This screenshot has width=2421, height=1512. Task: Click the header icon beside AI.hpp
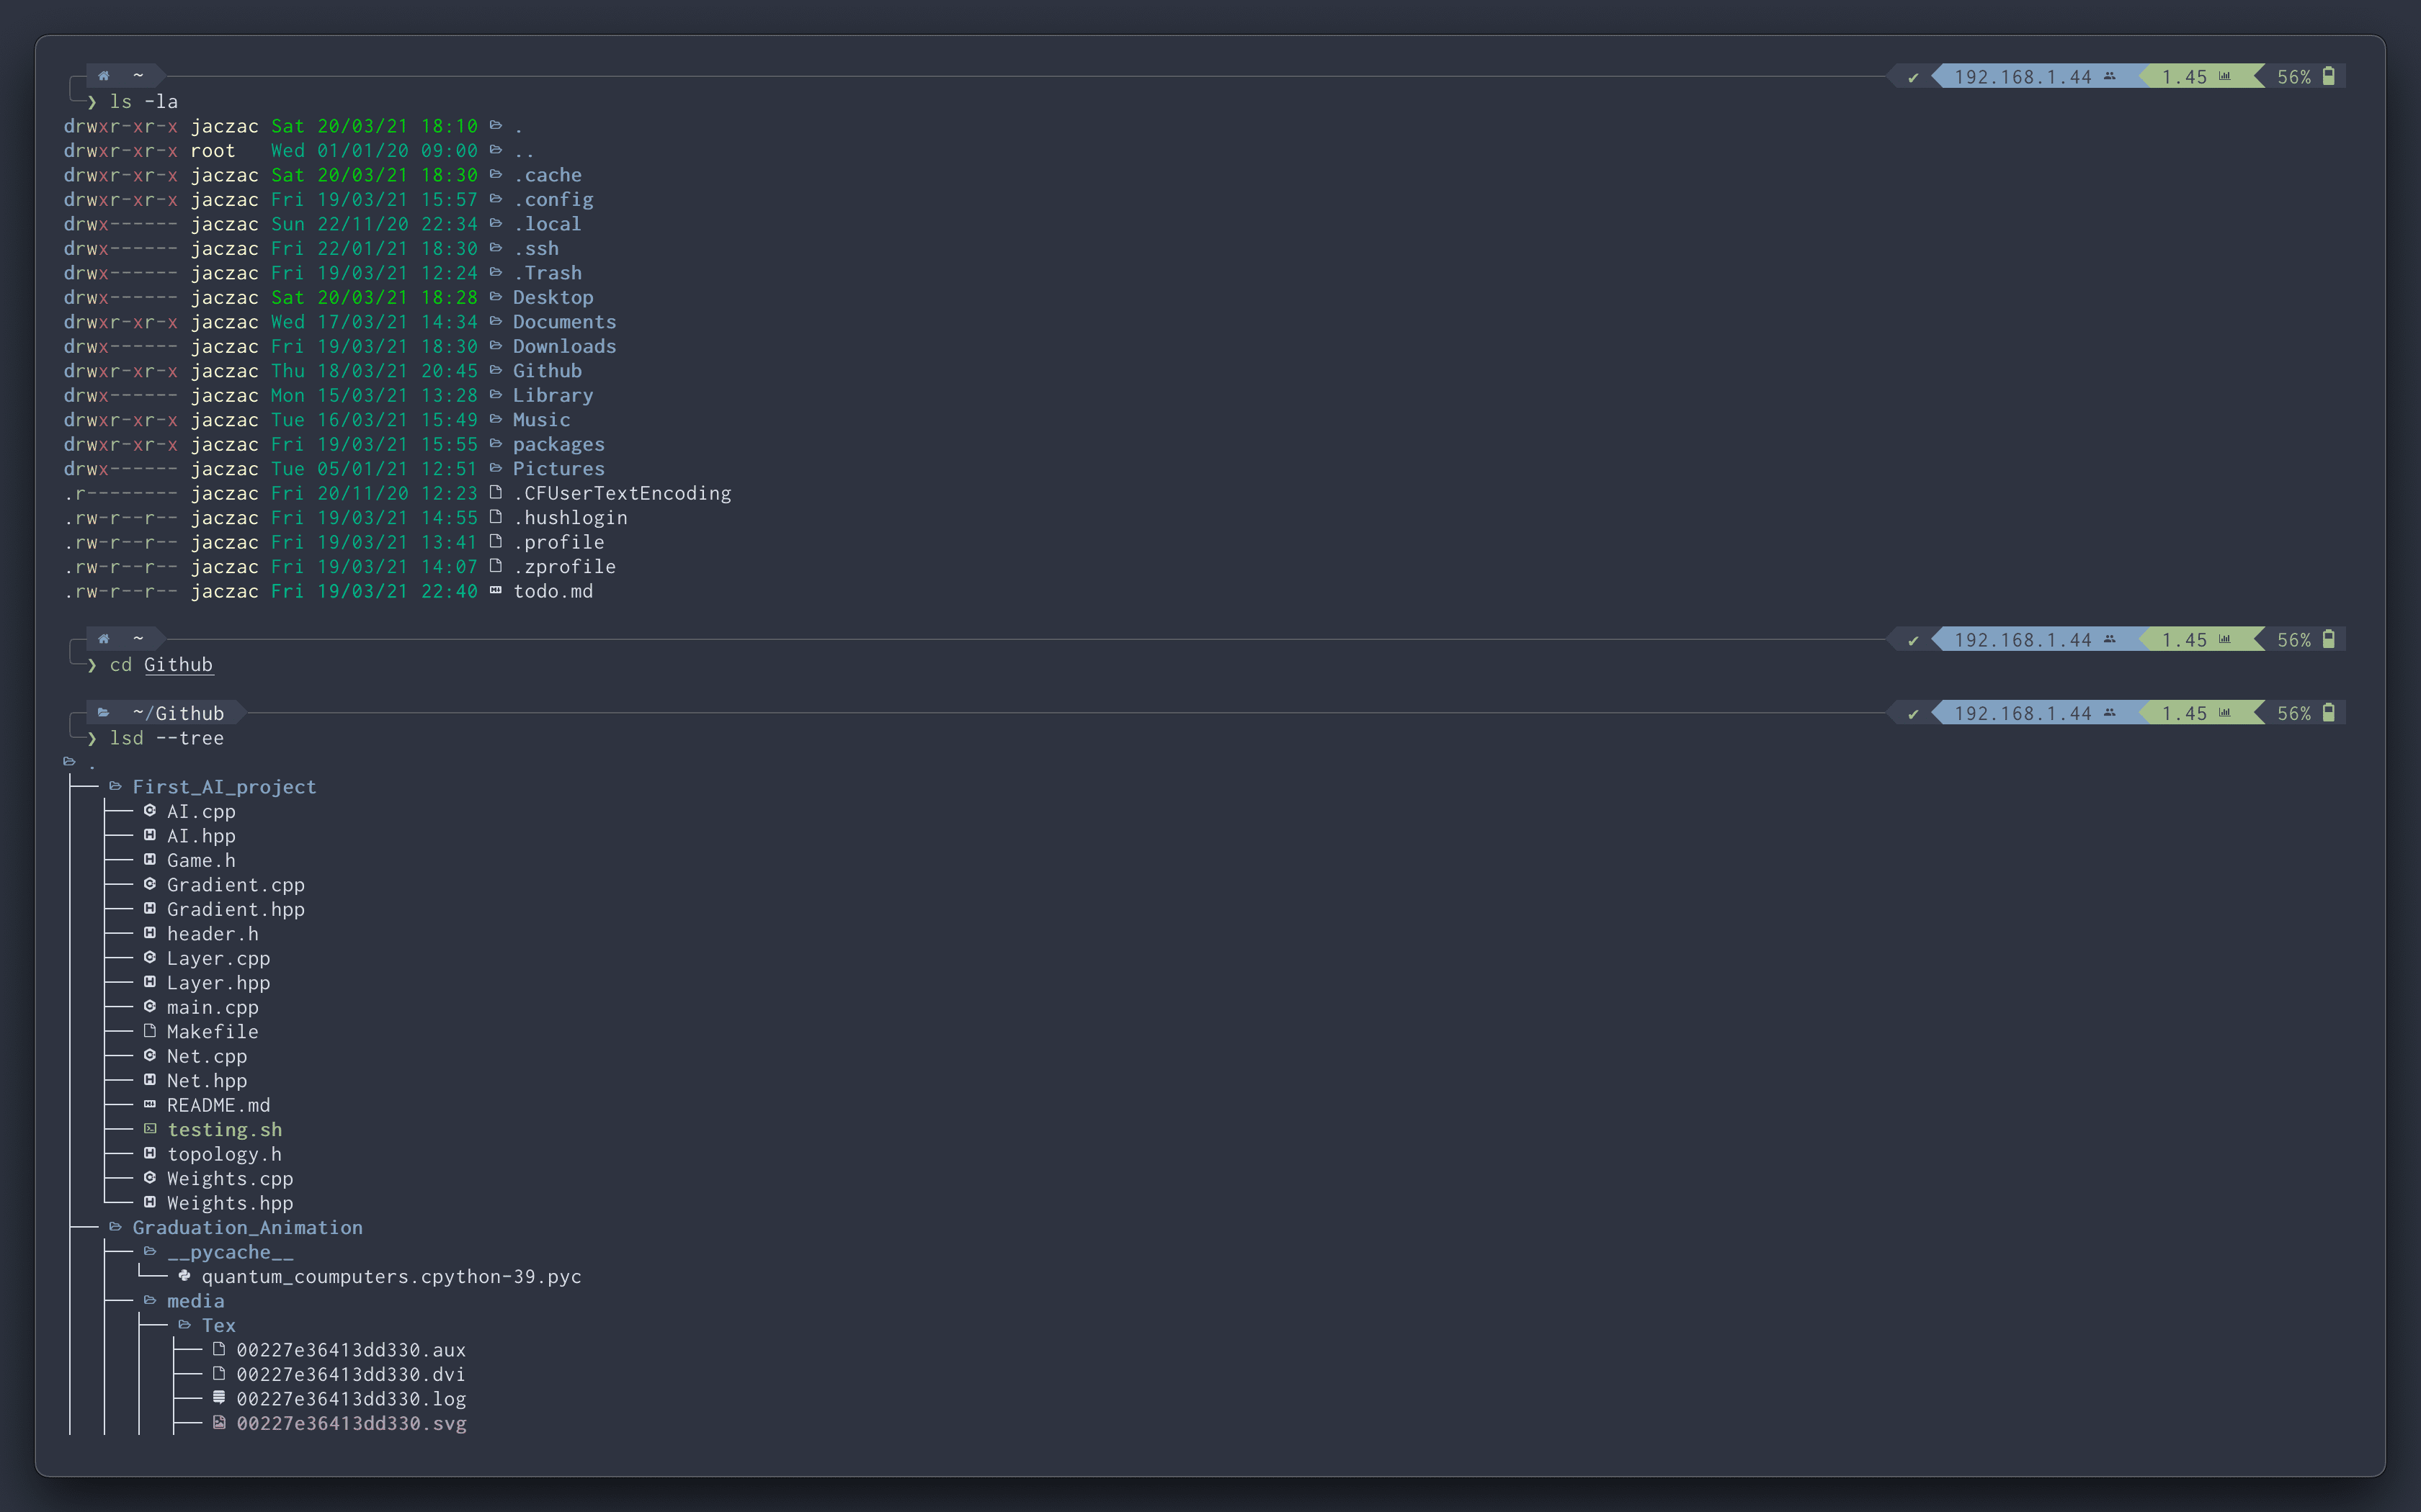[149, 835]
